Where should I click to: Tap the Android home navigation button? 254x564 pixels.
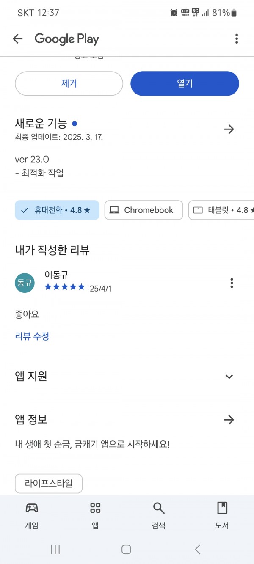(x=126, y=549)
